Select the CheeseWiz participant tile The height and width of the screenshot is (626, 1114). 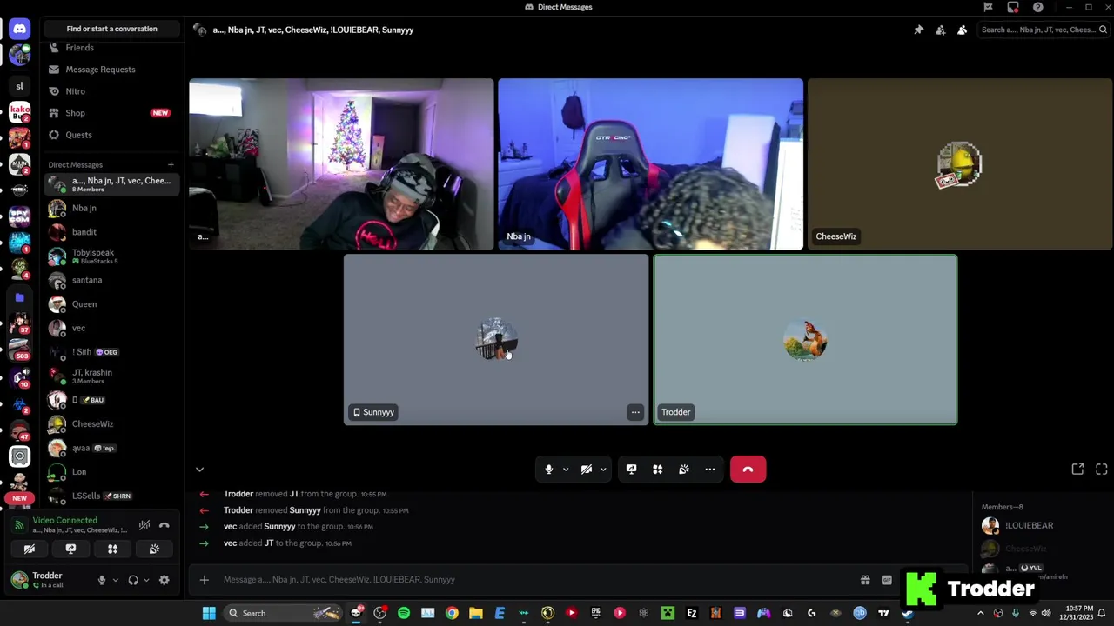click(959, 164)
